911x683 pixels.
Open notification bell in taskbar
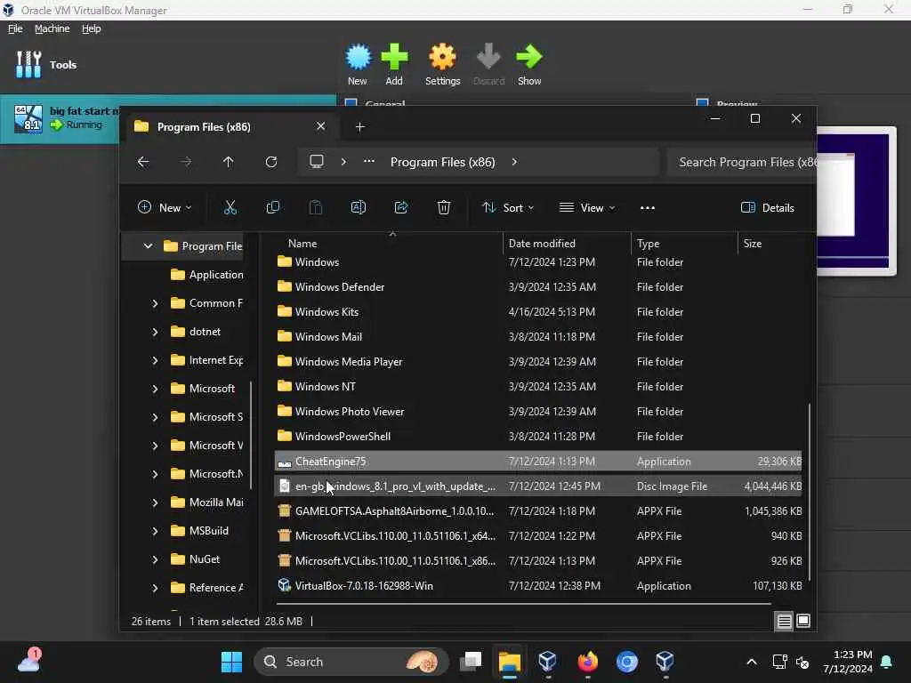pos(887,662)
